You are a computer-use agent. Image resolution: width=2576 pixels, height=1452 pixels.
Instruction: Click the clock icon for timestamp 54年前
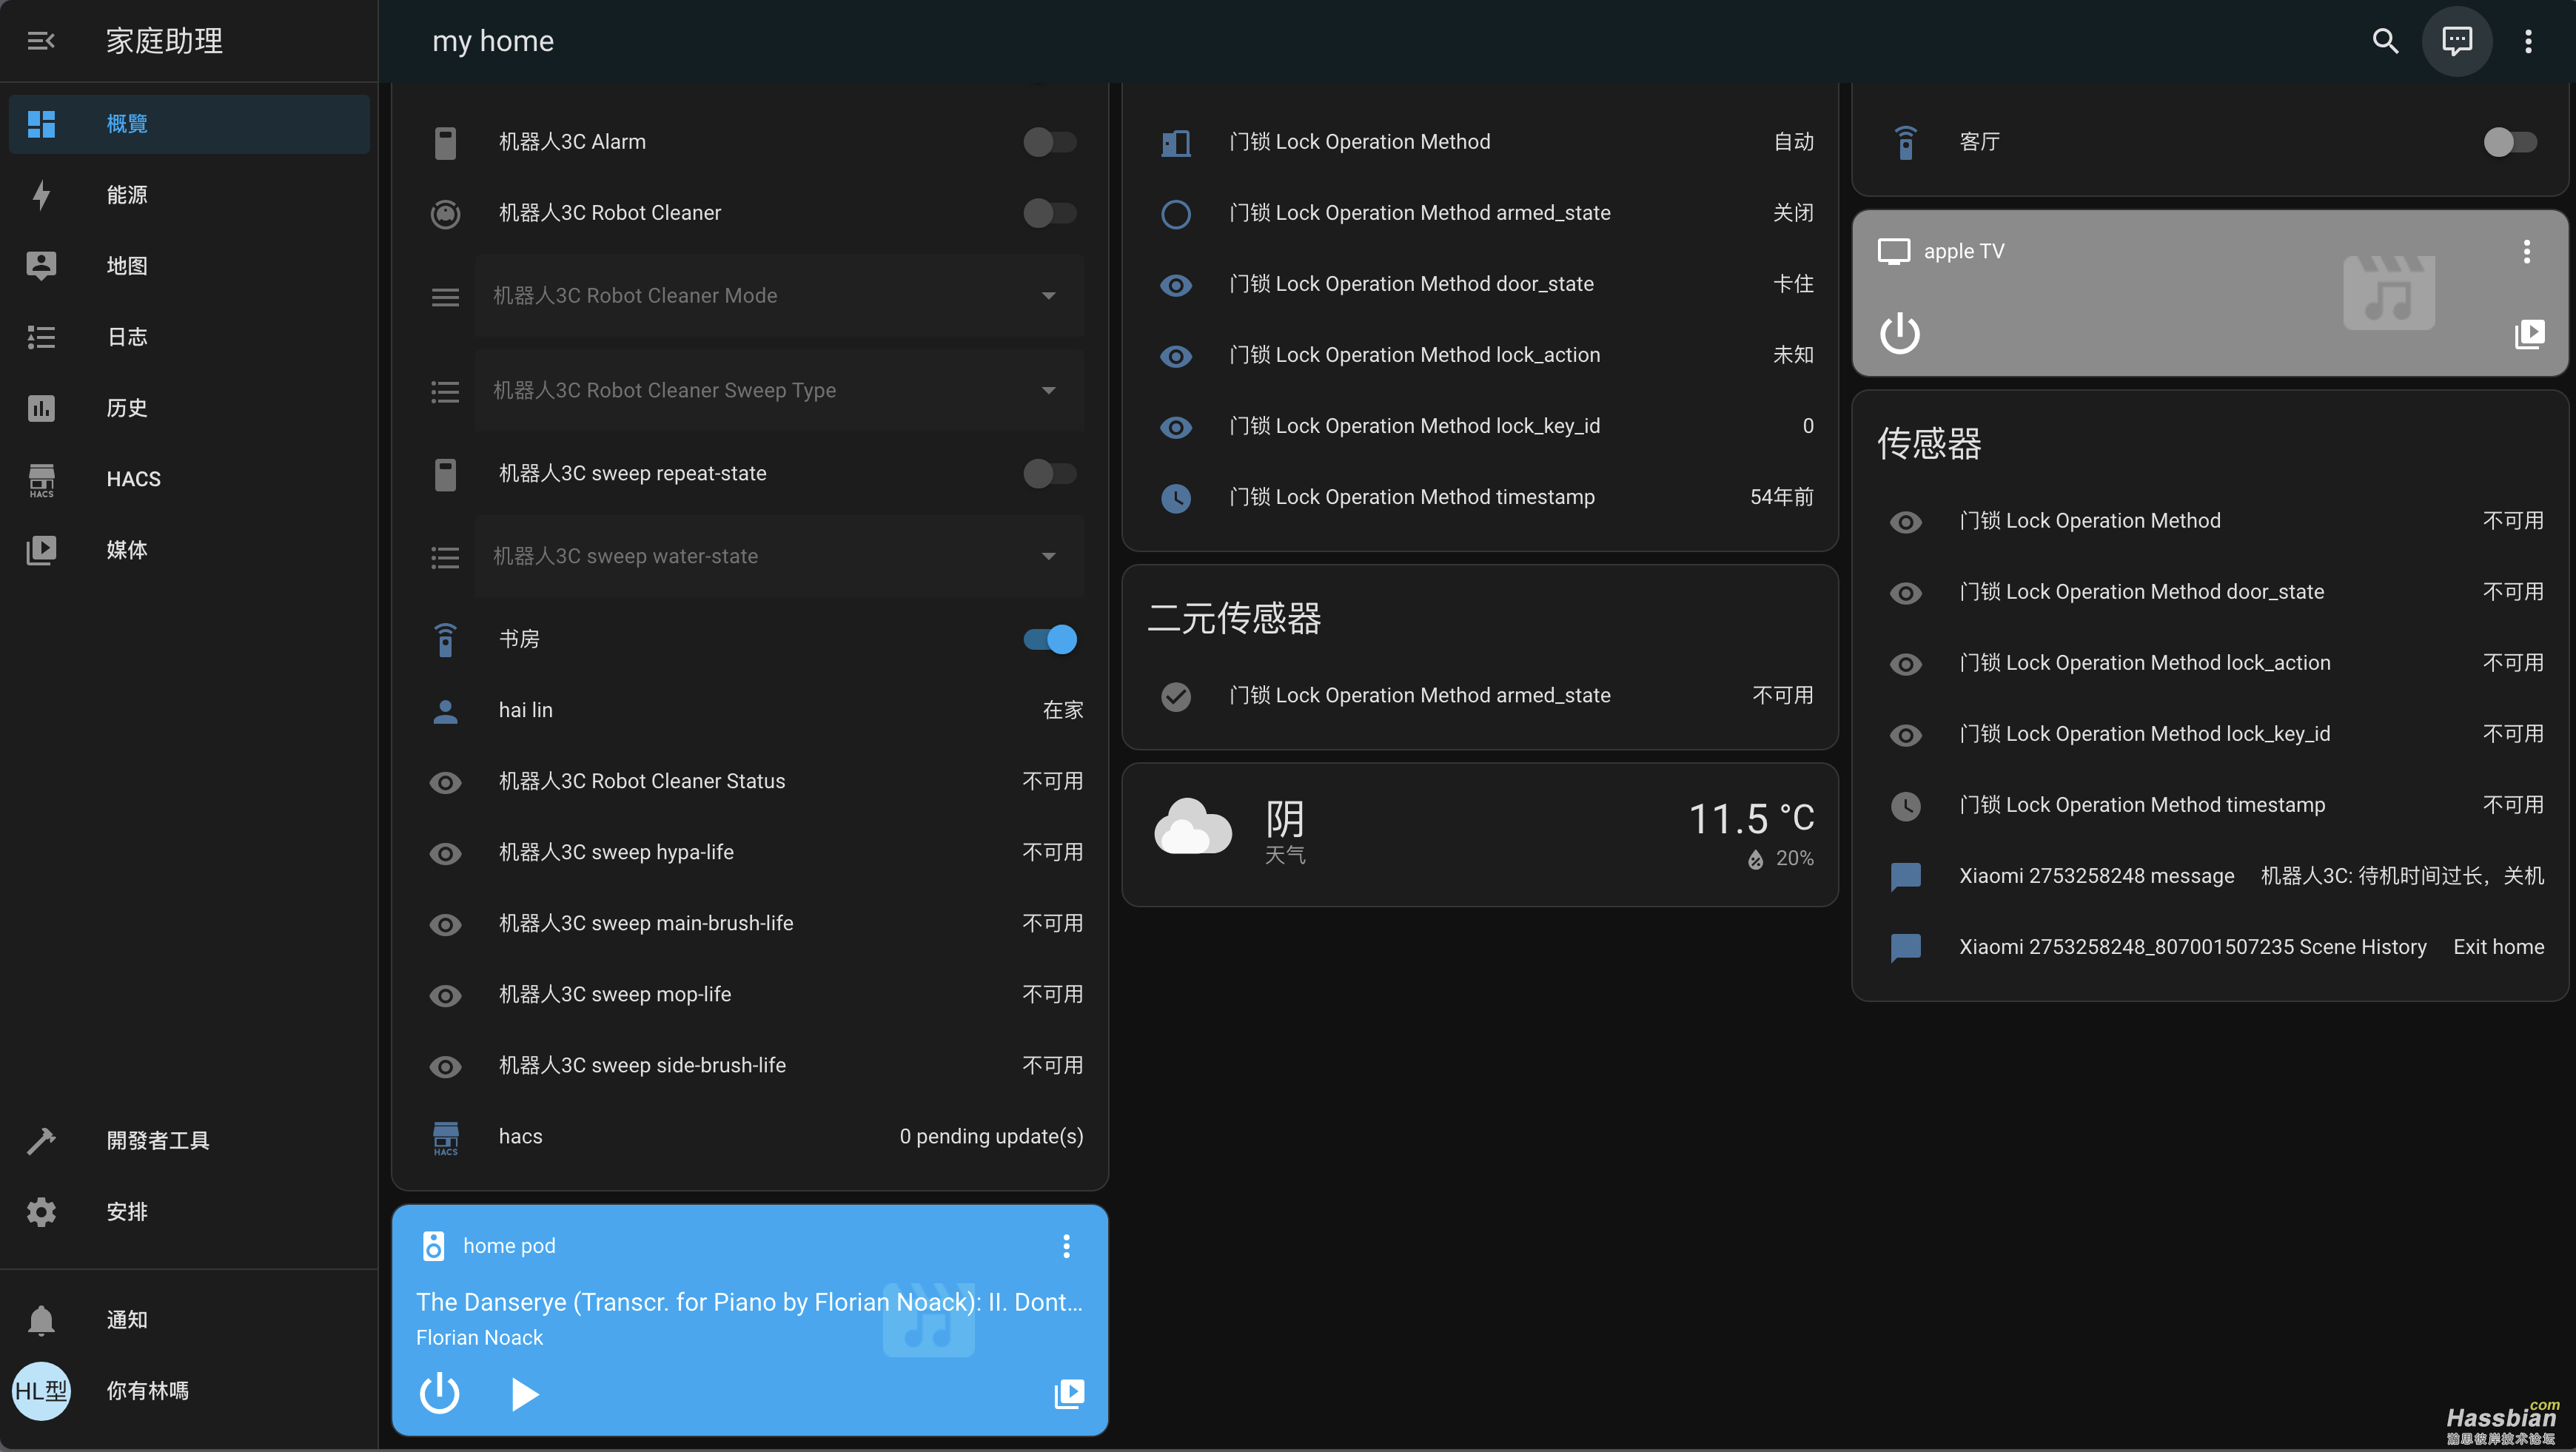tap(1175, 497)
